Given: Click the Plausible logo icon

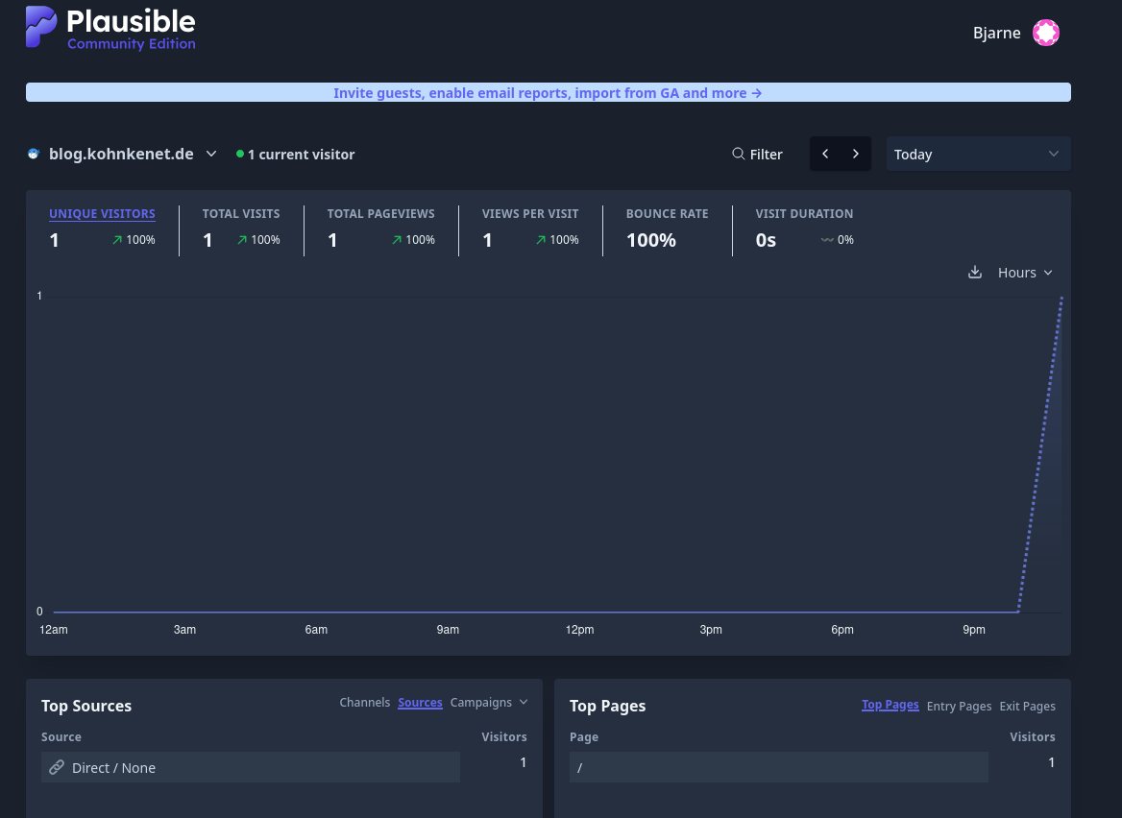Looking at the screenshot, I should click(x=40, y=27).
